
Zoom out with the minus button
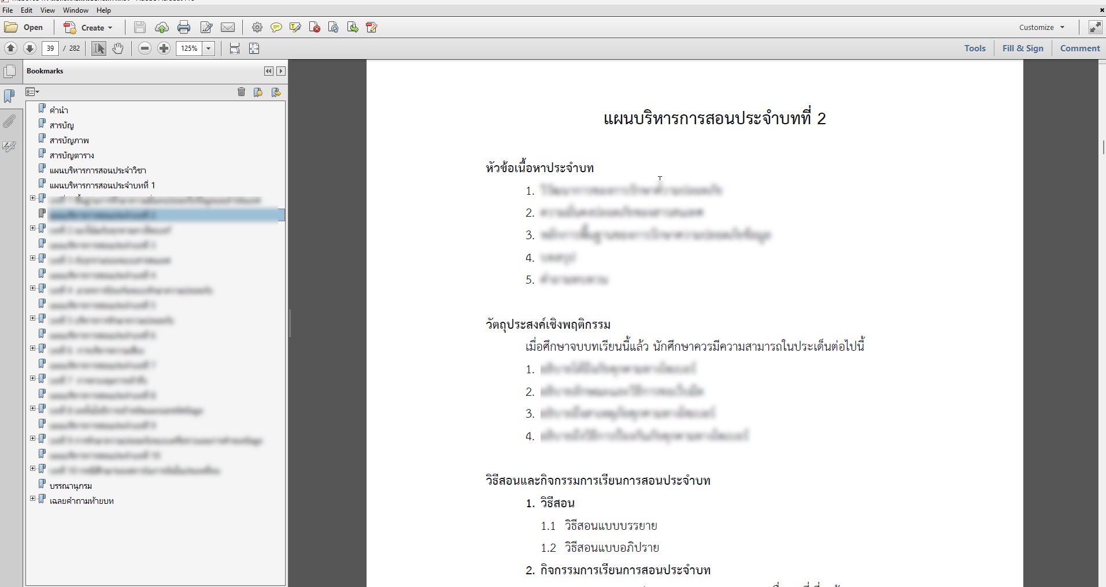tap(145, 49)
